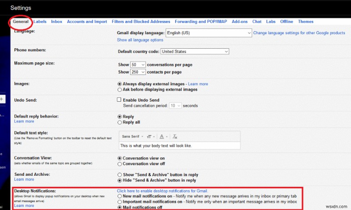The width and height of the screenshot is (351, 210).
Task: Select Ask before displaying external images
Action: pyautogui.click(x=119, y=90)
